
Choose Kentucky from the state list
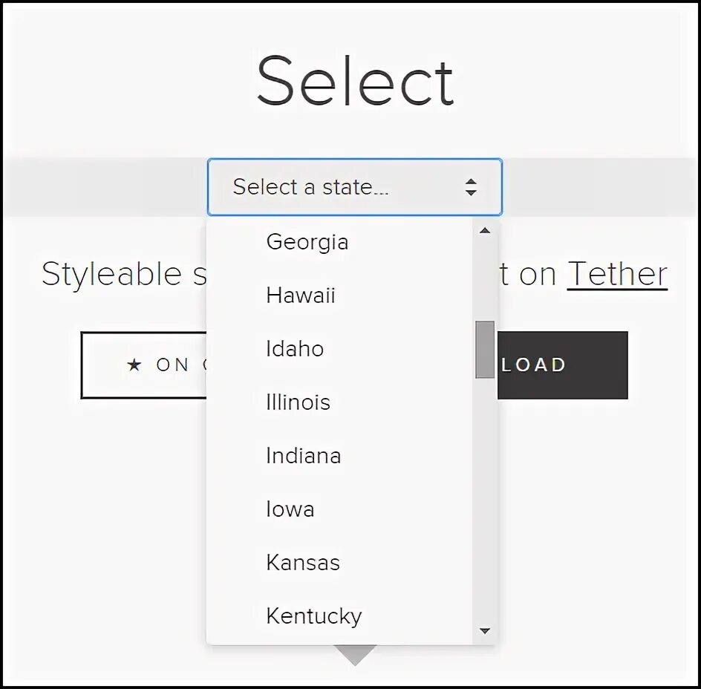[x=314, y=616]
